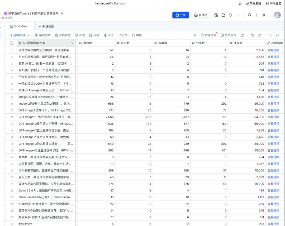285x226 pixels.
Task: Click the share arrow icon in toolbar
Action: coord(242,35)
